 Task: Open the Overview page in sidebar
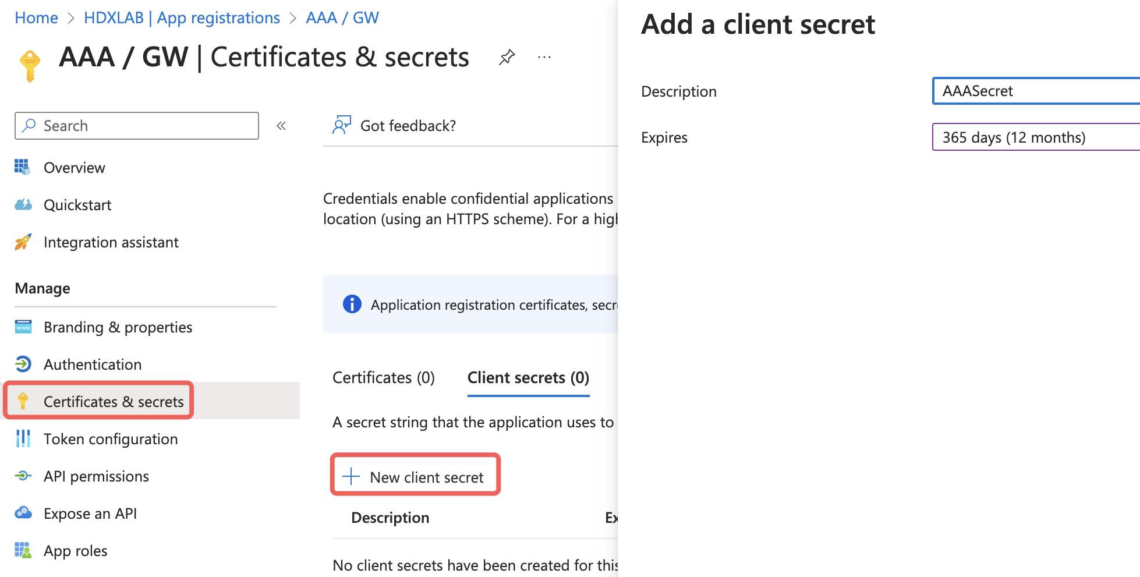pos(75,168)
